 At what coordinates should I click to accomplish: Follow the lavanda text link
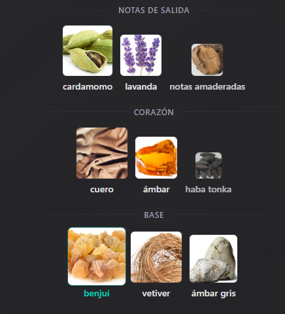pos(141,87)
